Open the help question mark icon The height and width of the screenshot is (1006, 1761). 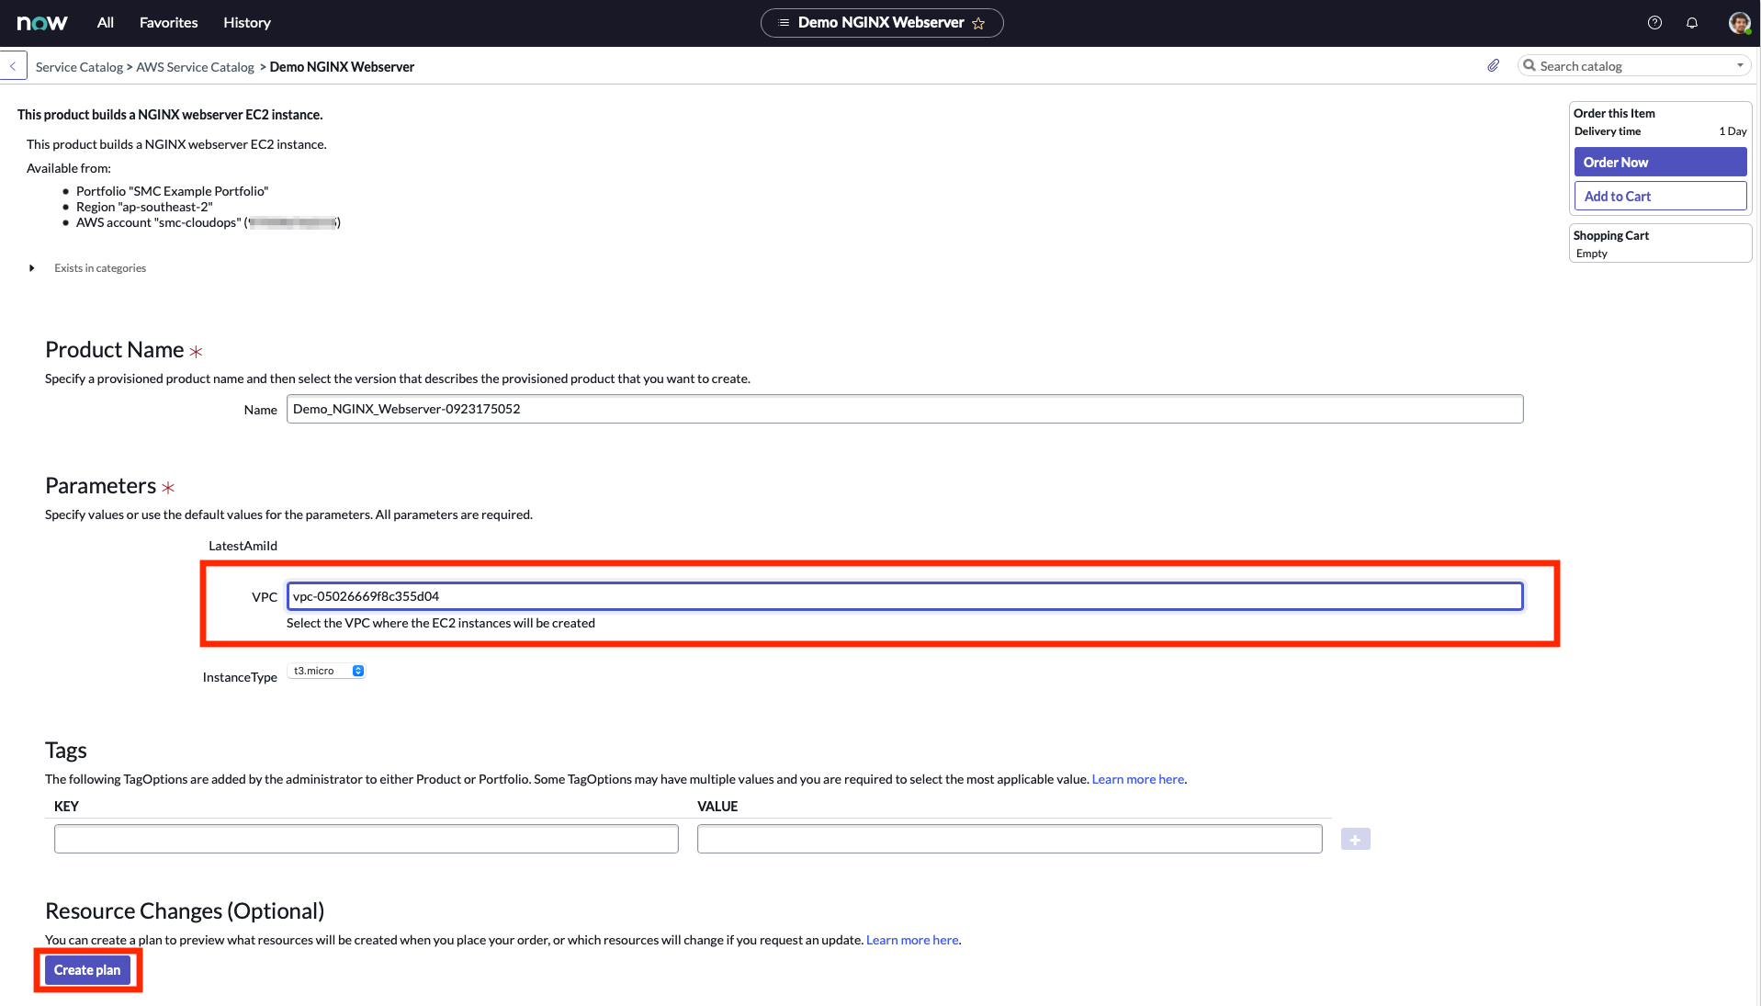[x=1655, y=22]
